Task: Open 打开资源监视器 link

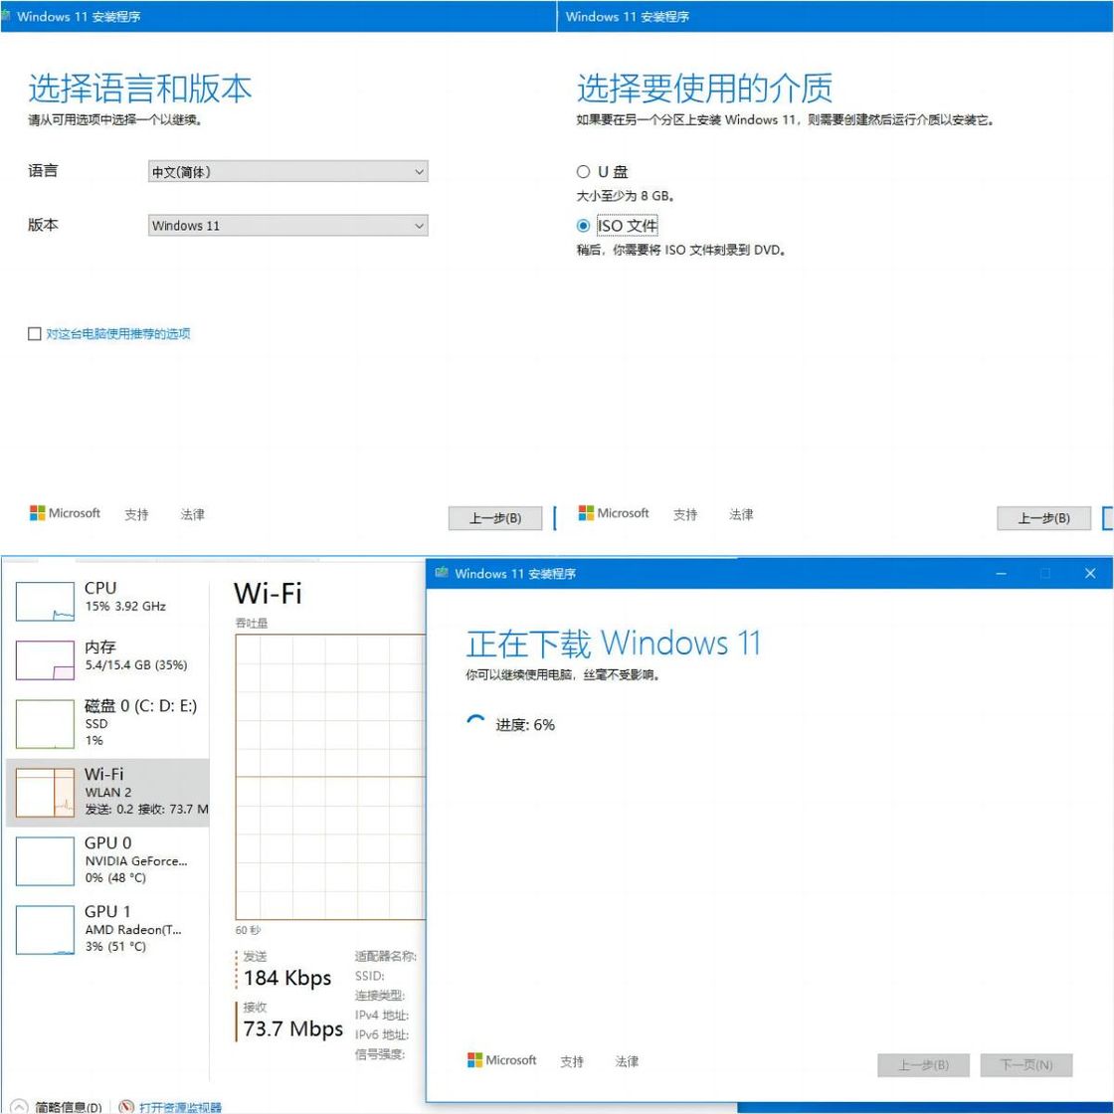Action: [180, 1106]
